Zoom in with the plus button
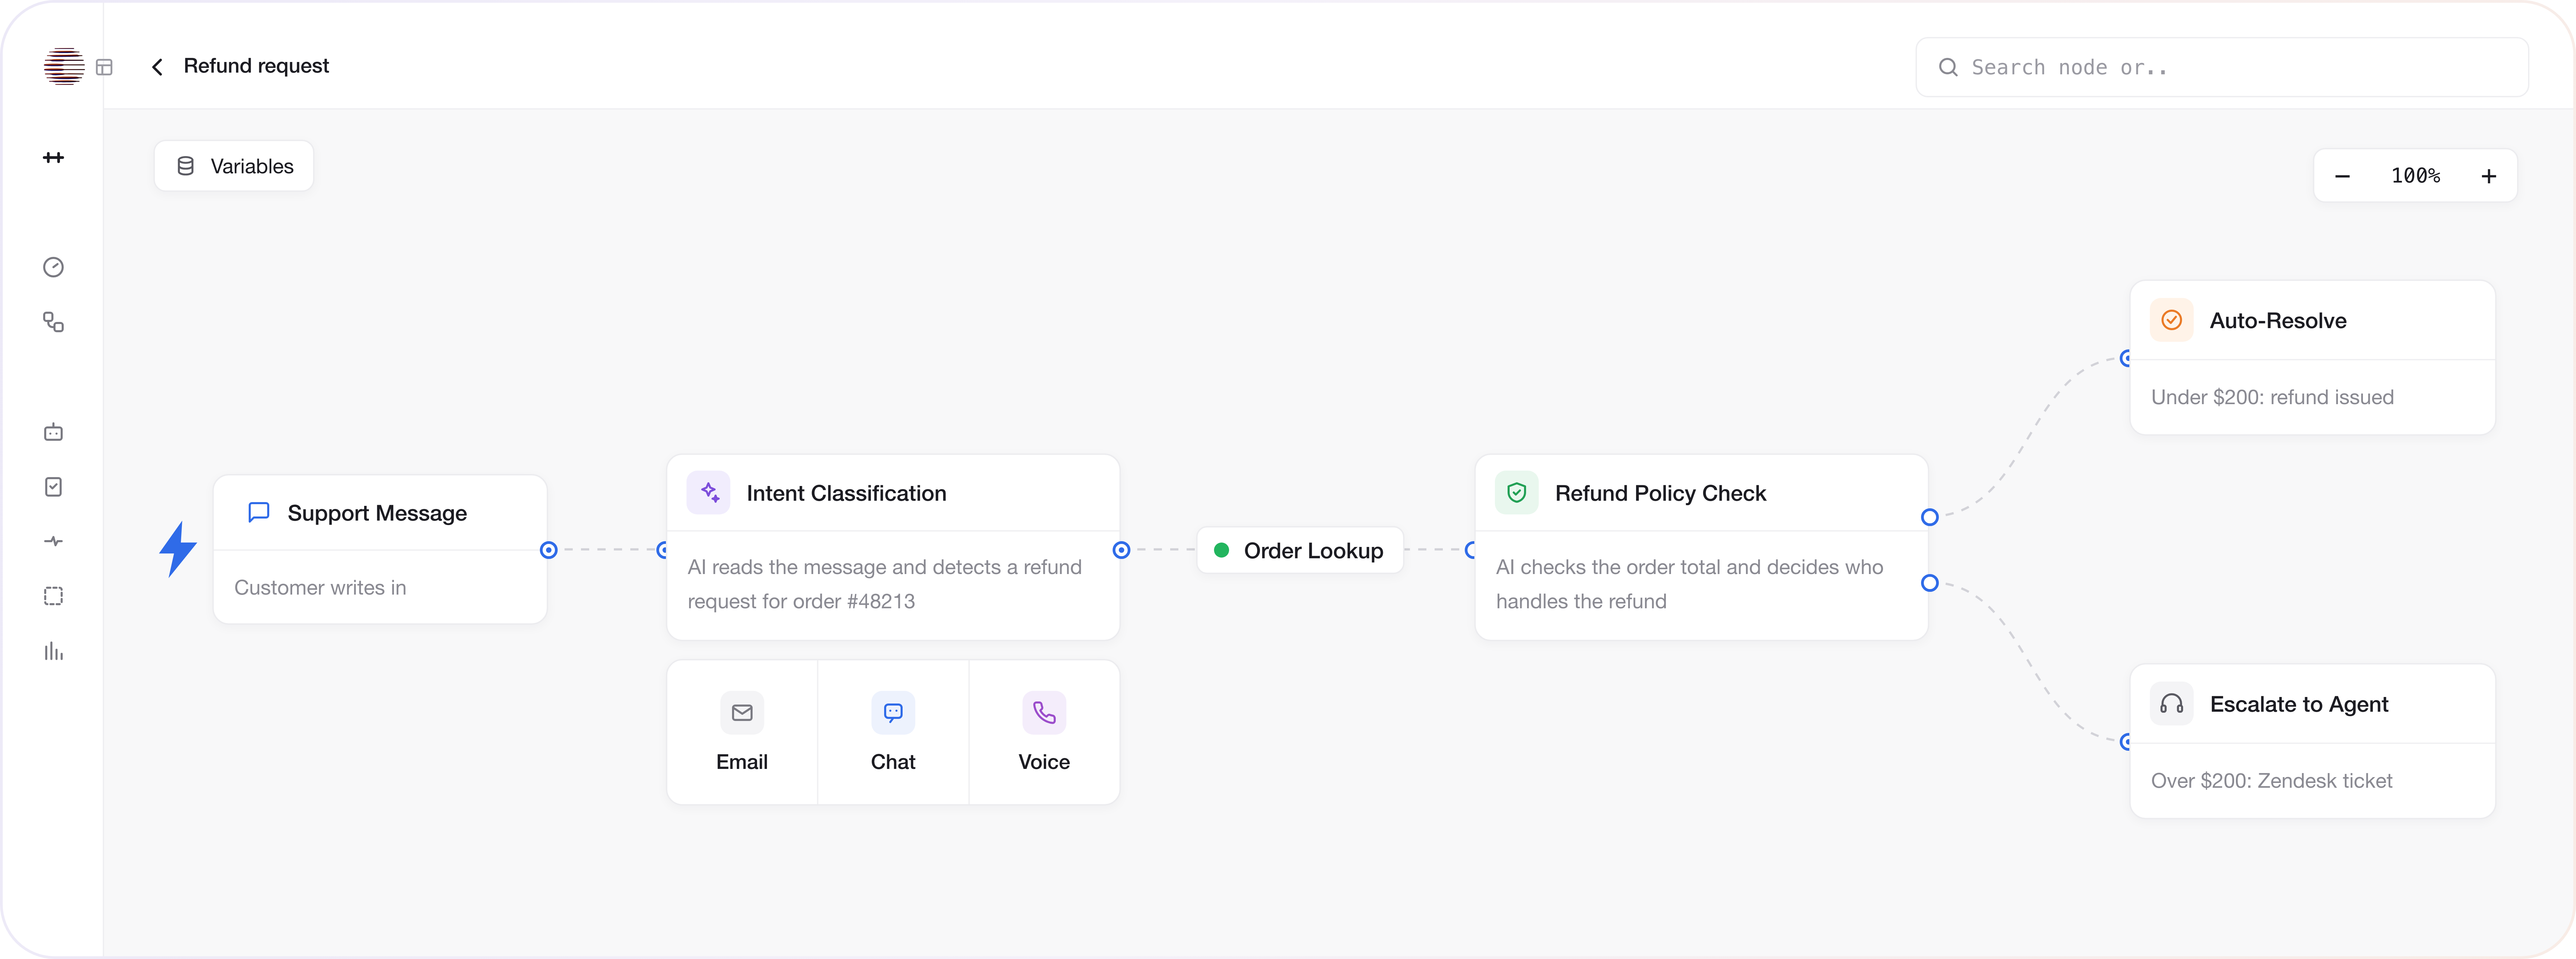This screenshot has width=2576, height=959. point(2489,176)
